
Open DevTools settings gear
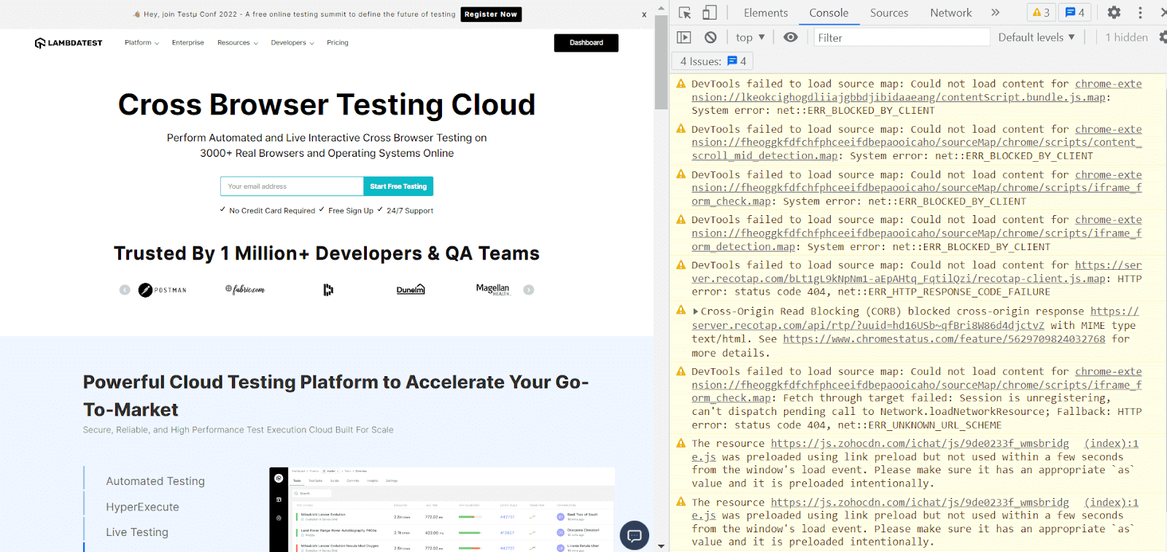1114,12
